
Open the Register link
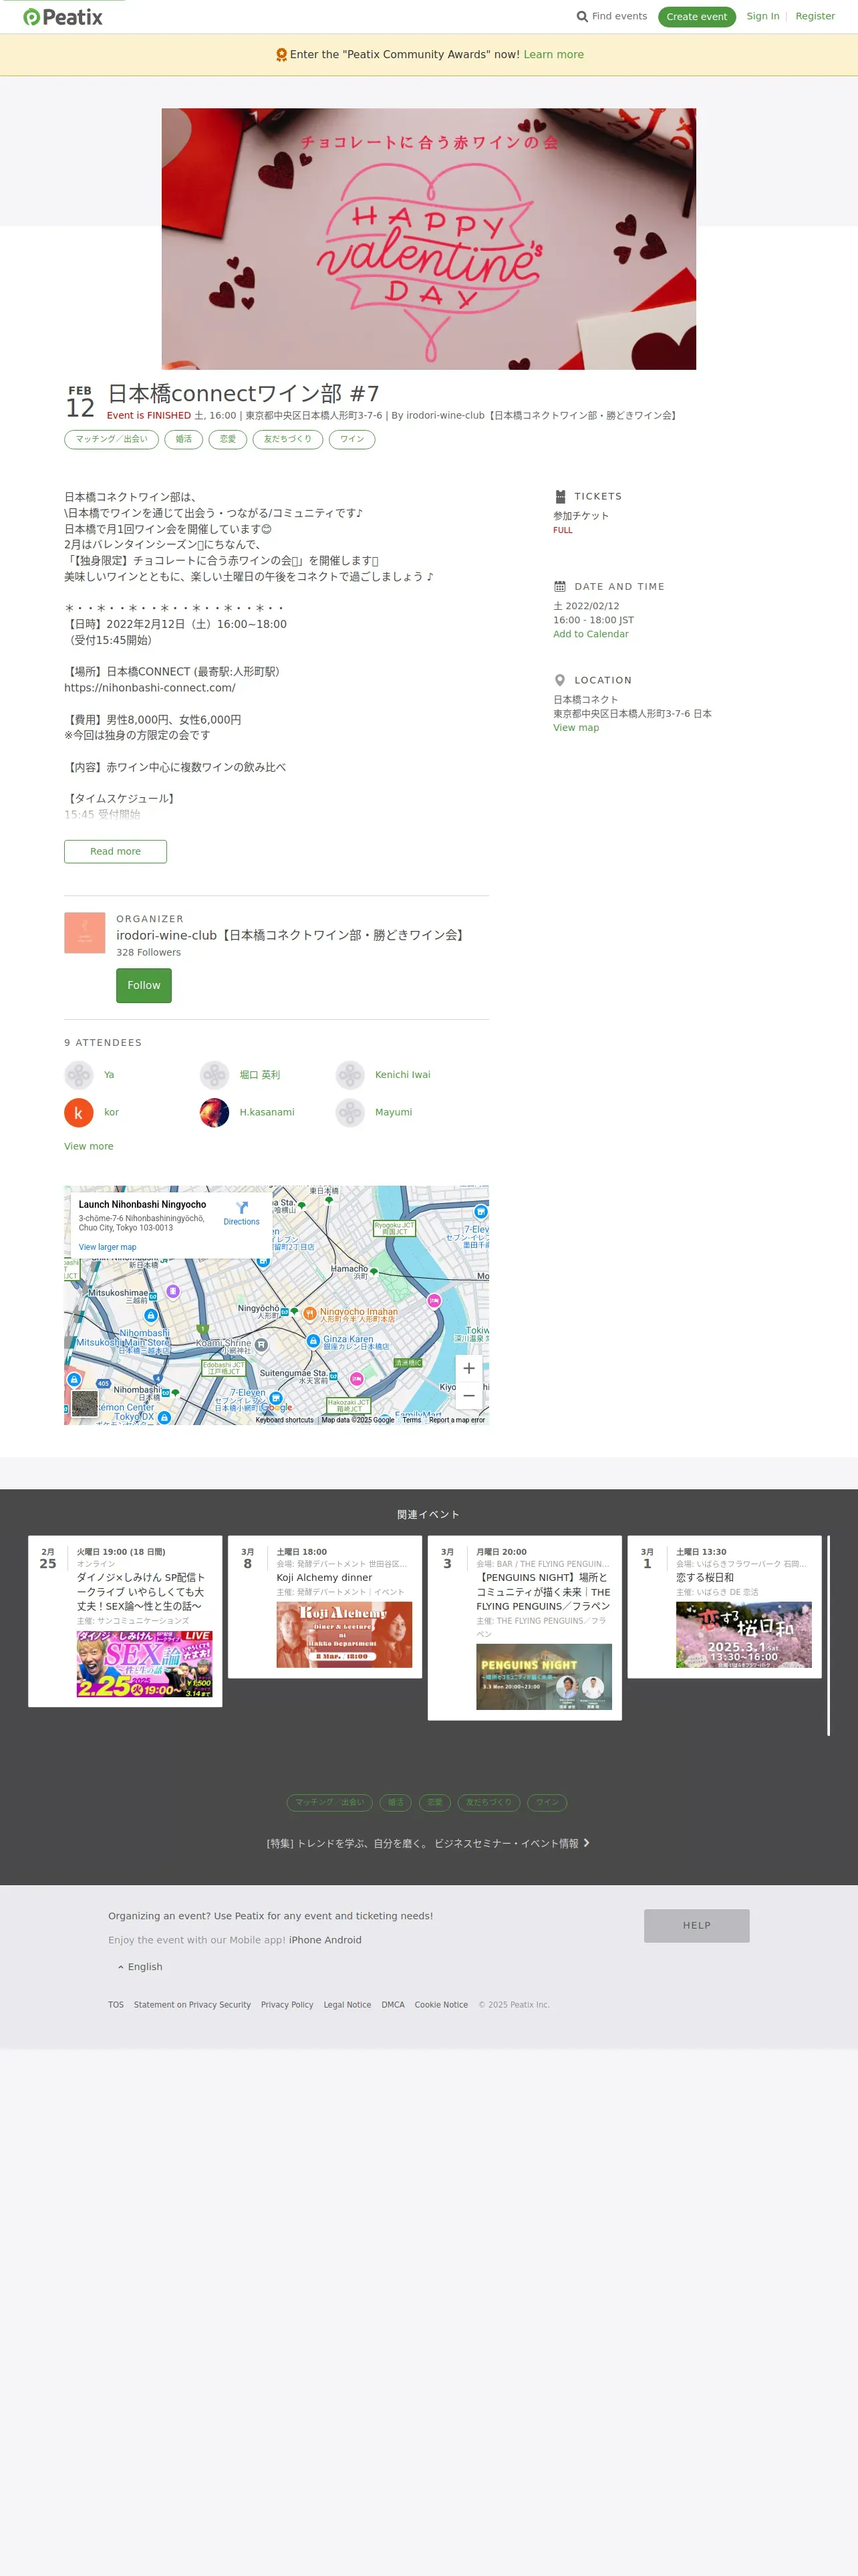pyautogui.click(x=815, y=16)
